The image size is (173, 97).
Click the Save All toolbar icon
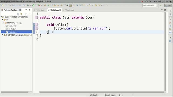coord(17,5)
